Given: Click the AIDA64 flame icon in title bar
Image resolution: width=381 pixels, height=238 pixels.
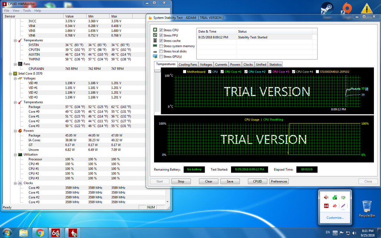Looking at the screenshot, I should [150, 18].
